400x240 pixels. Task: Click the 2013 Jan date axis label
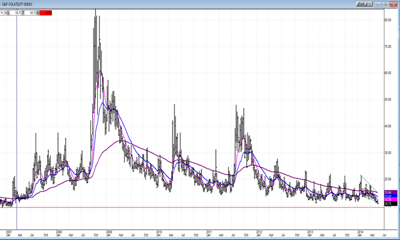(310, 233)
